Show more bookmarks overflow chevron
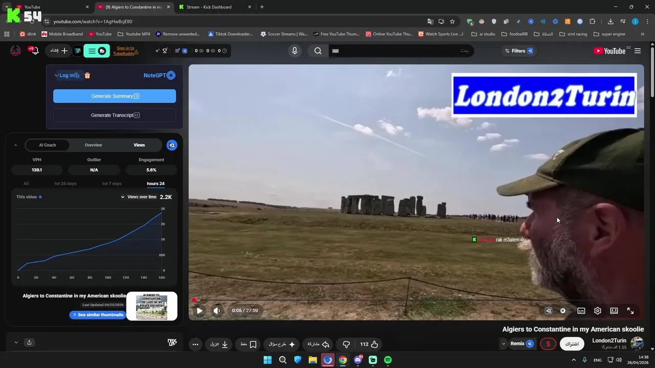 (x=643, y=34)
